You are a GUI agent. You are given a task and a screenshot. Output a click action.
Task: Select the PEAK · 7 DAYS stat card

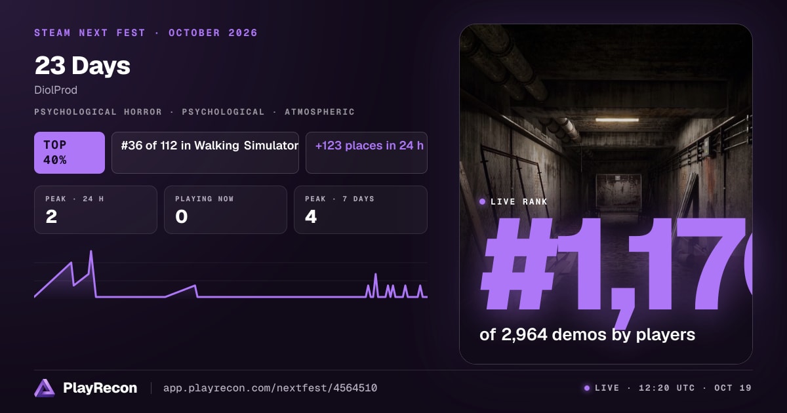[361, 210]
